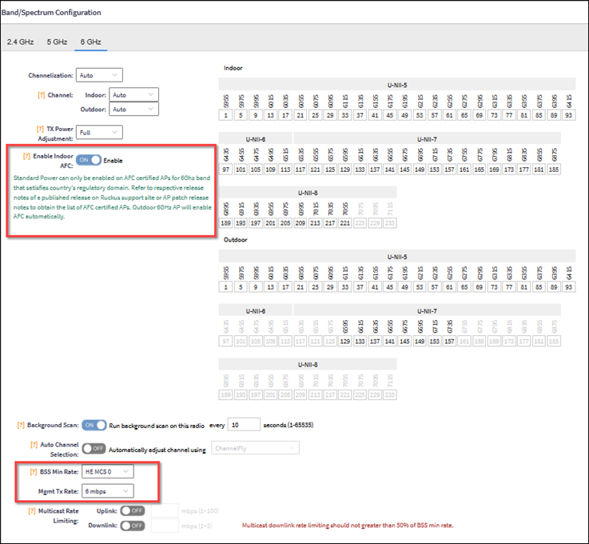The height and width of the screenshot is (544, 589).
Task: Select Indoor channel 149
Action: click(x=420, y=169)
